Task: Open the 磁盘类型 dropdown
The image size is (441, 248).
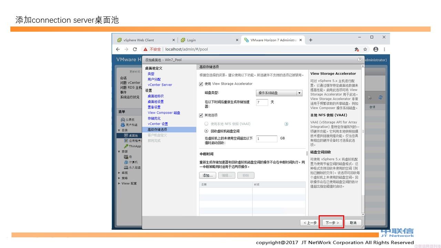Action: click(279, 93)
